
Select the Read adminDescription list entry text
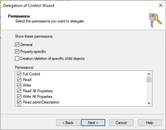click(x=41, y=102)
